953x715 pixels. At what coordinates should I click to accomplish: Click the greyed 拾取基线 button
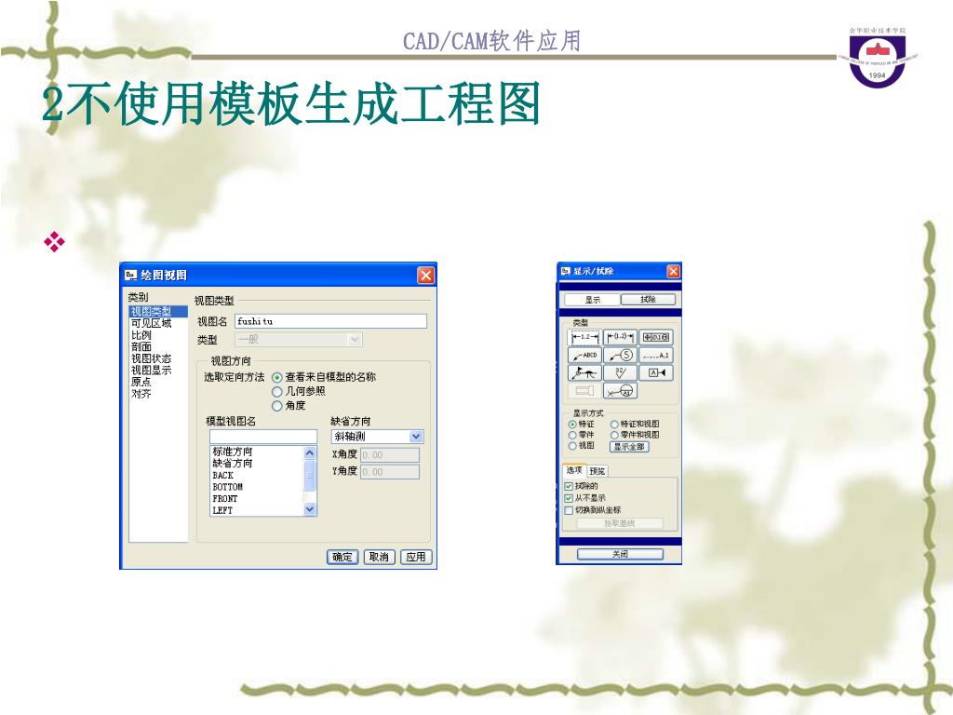point(619,523)
